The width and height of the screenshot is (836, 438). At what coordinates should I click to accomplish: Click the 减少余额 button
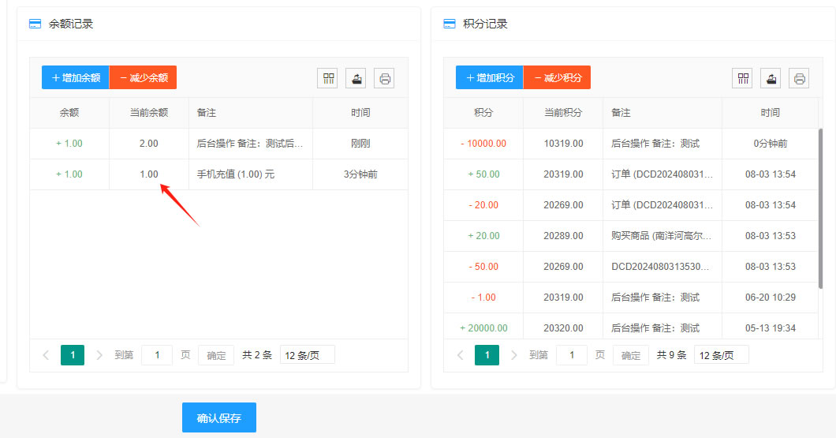143,77
